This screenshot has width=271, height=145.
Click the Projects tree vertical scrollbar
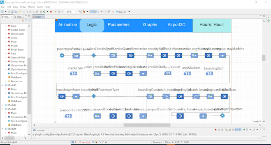(x=29, y=86)
